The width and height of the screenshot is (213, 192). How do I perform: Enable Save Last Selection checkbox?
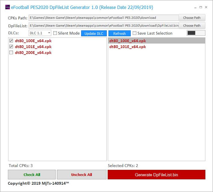click(x=134, y=33)
